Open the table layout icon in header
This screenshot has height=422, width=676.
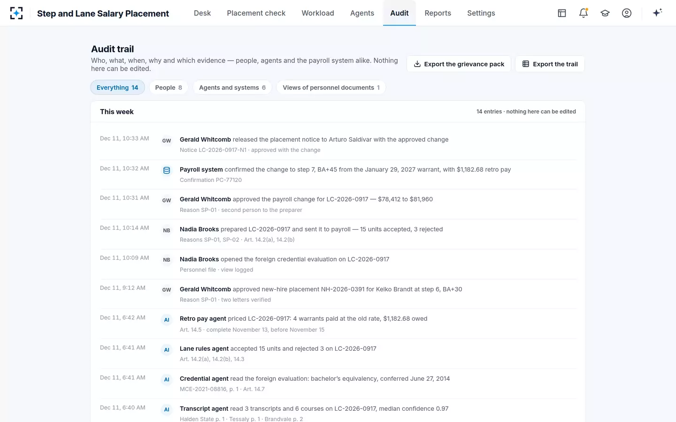point(562,13)
